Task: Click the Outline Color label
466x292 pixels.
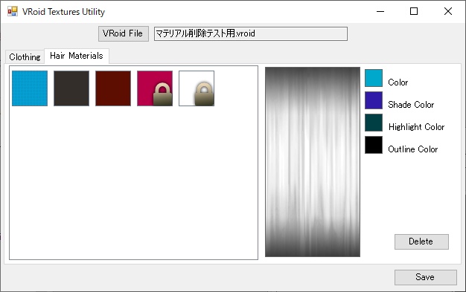Action: (x=413, y=149)
